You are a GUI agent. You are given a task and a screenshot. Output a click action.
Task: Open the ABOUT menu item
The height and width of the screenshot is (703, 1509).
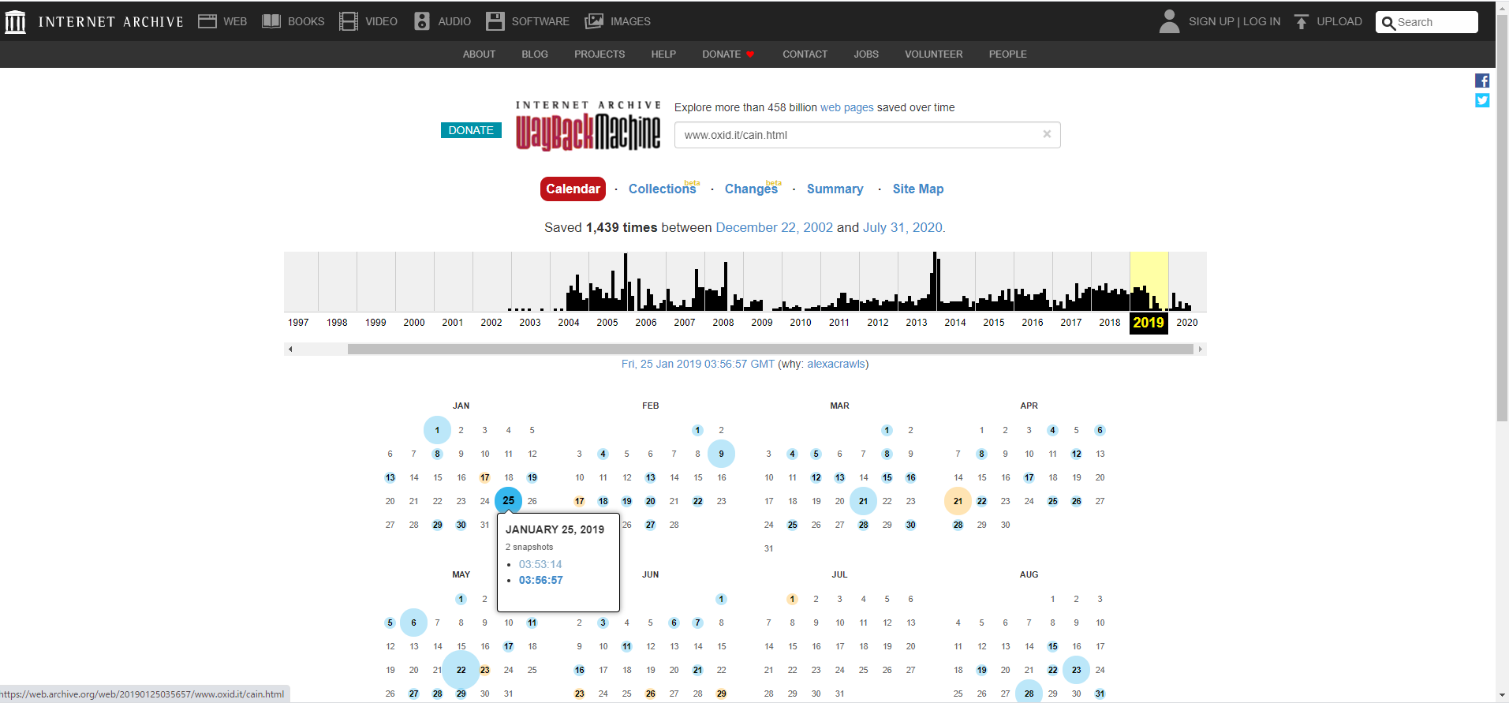(479, 54)
